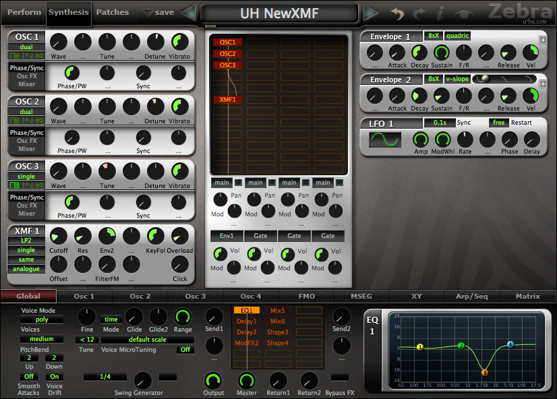Open the MSEG tab
The height and width of the screenshot is (399, 557).
click(x=361, y=296)
